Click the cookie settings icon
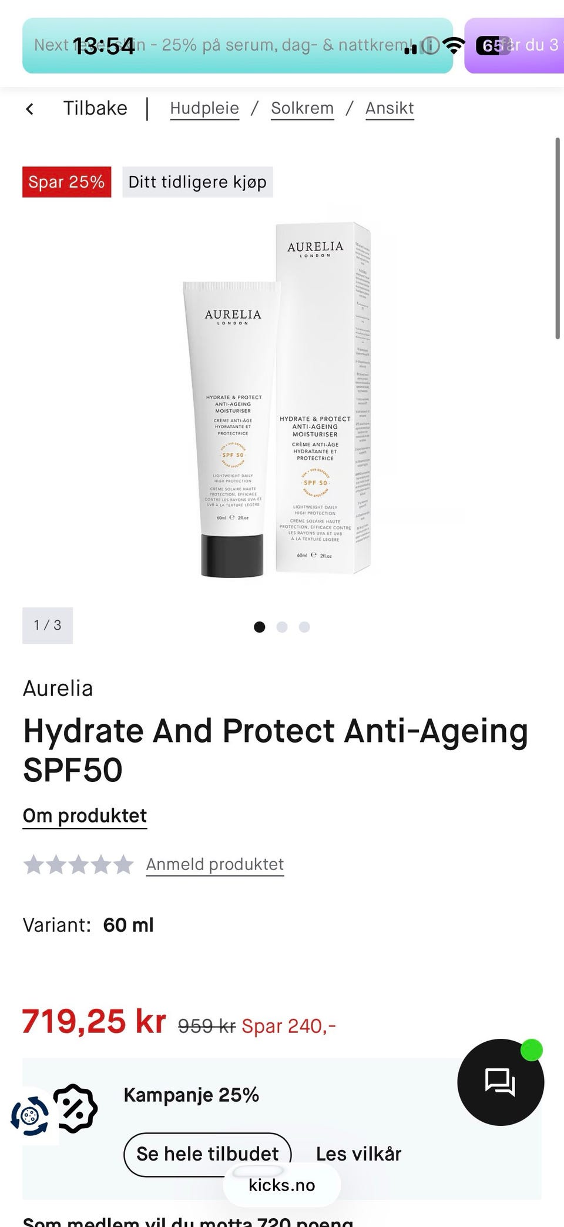Viewport: 564px width, 1227px height. [30, 1115]
